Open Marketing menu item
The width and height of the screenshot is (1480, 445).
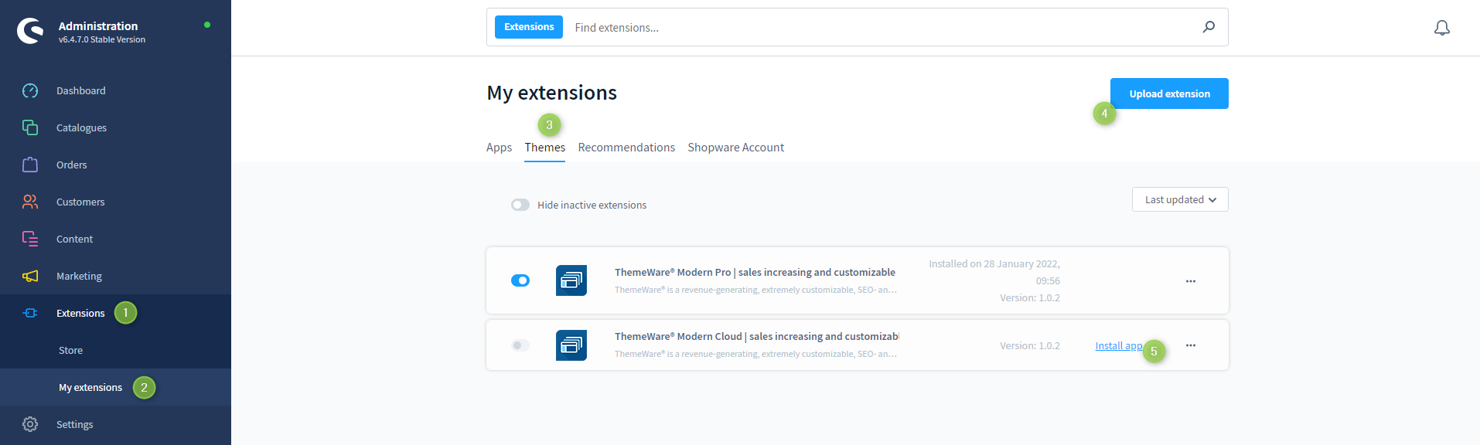[x=115, y=276]
